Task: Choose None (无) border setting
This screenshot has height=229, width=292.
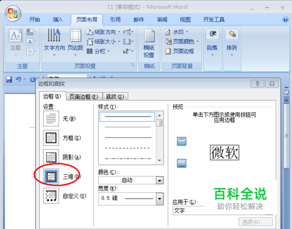Action: (51, 118)
